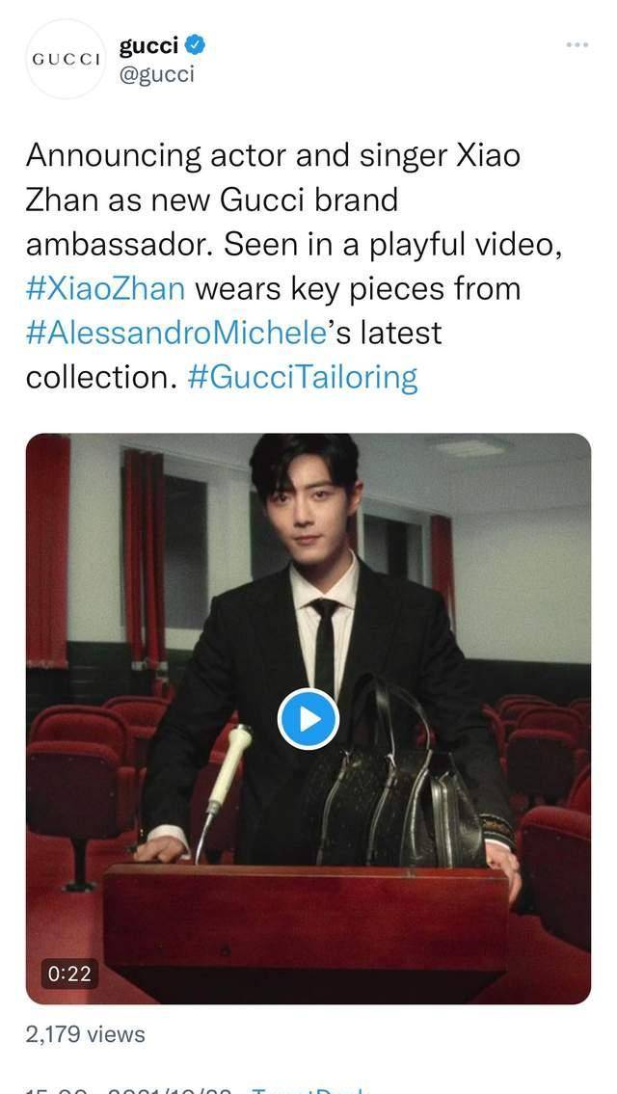
Task: Open the three-dot more options menu
Action: point(577,44)
